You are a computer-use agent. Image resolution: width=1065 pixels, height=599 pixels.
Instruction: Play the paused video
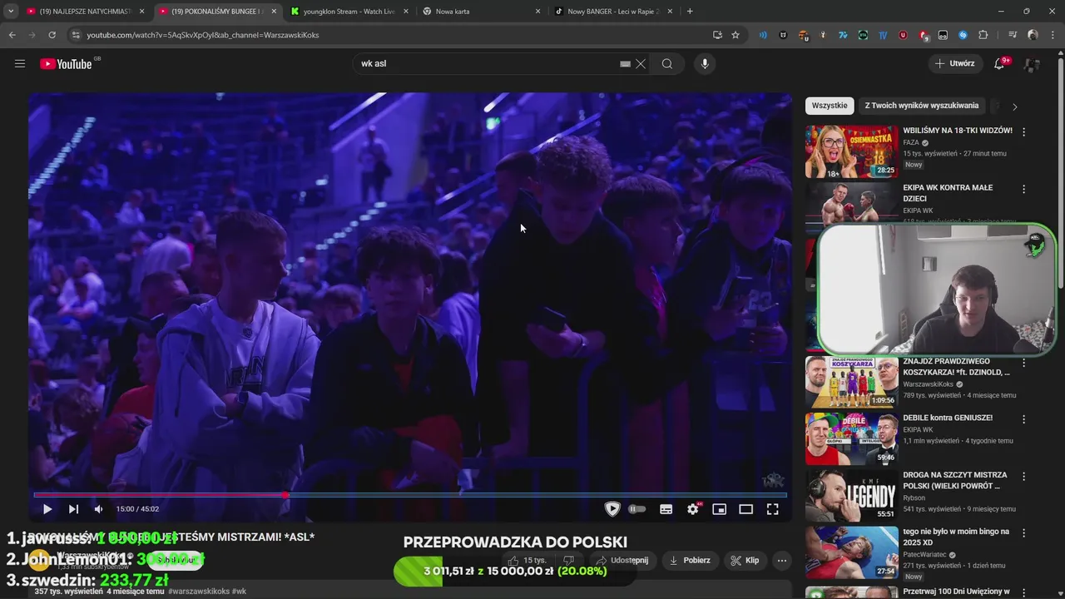[x=47, y=509]
